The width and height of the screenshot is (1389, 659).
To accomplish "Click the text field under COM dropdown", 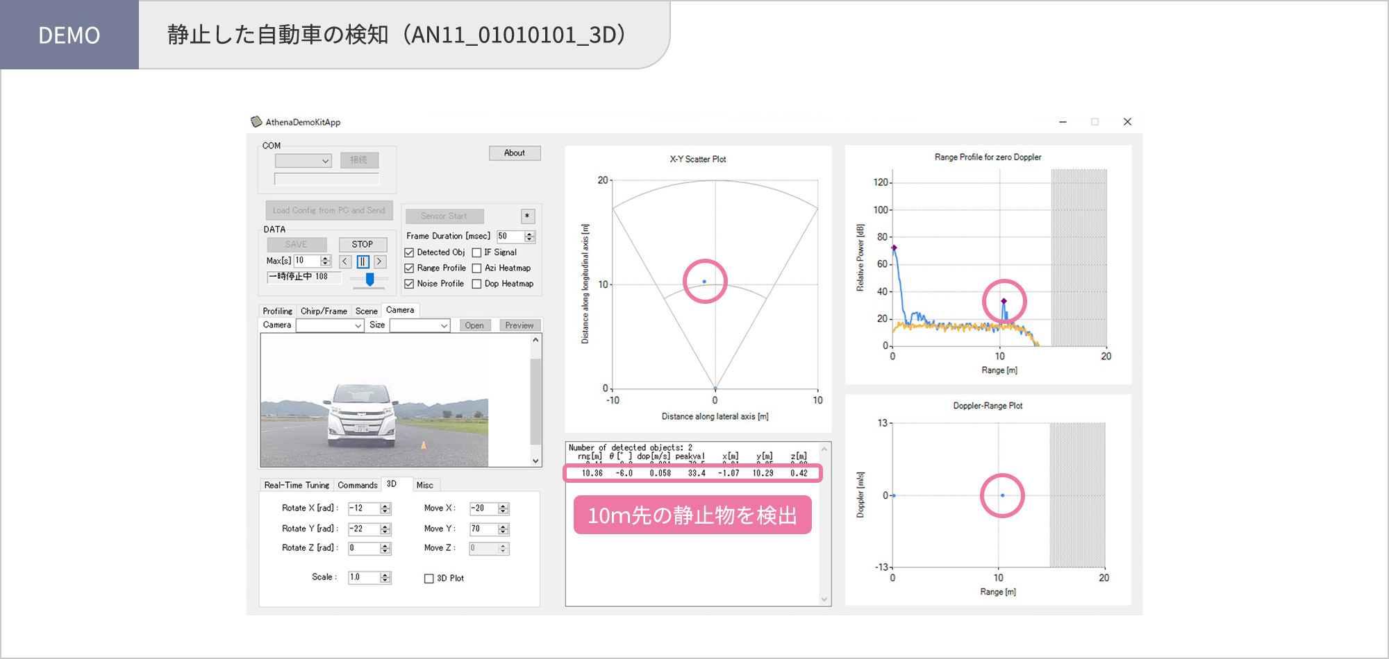I will tap(327, 179).
